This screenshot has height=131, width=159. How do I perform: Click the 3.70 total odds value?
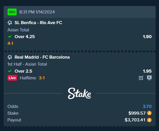147,106
